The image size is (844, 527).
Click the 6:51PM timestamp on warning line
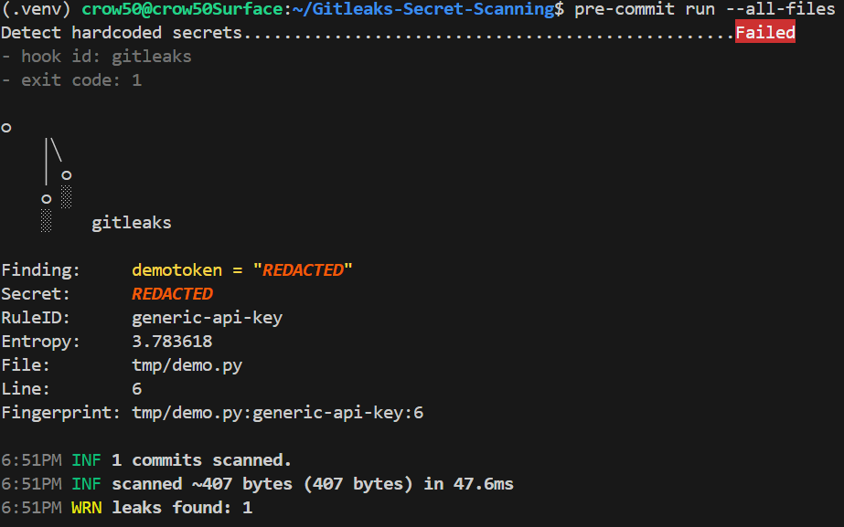click(32, 507)
